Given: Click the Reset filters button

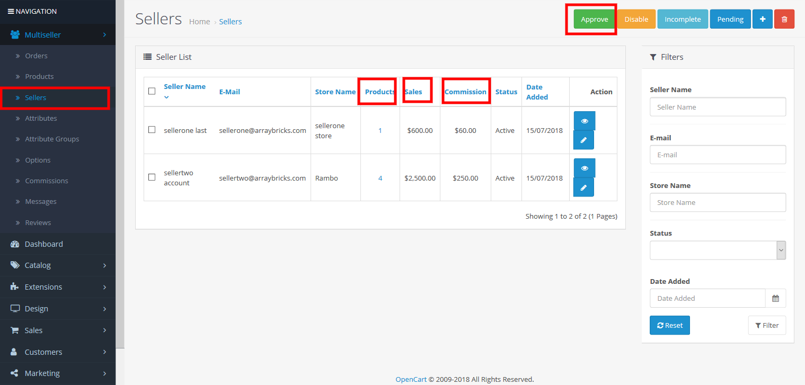Looking at the screenshot, I should 670,325.
